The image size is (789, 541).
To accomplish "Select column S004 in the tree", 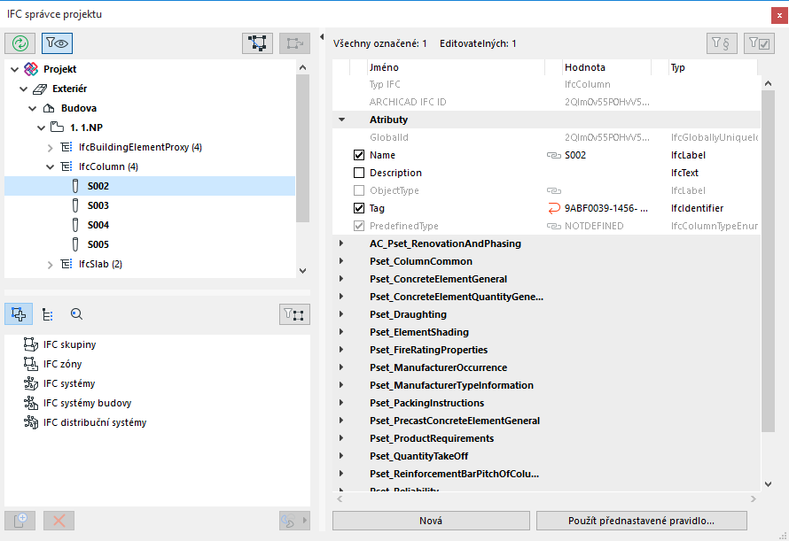I will (98, 225).
